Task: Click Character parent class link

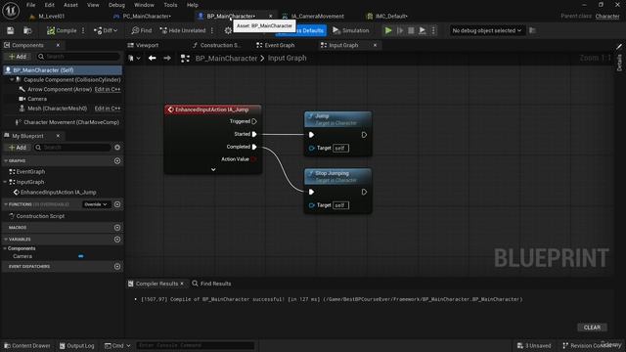Action: (x=607, y=17)
